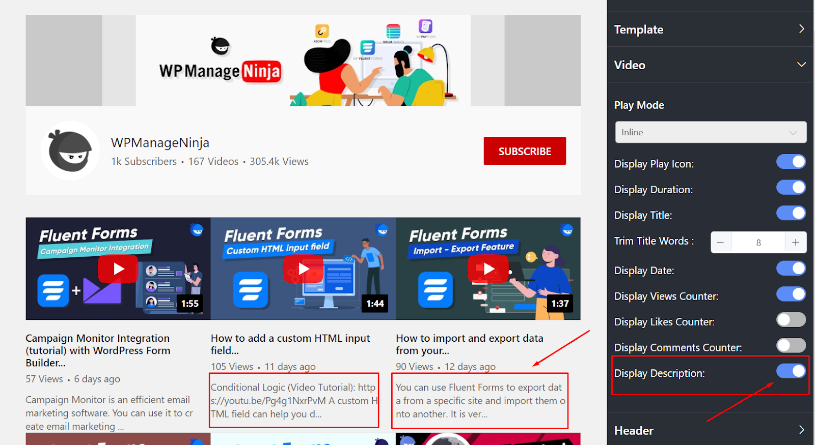Click the '1k Subscribers' text
Screen dimensions: 815x445
click(144, 161)
